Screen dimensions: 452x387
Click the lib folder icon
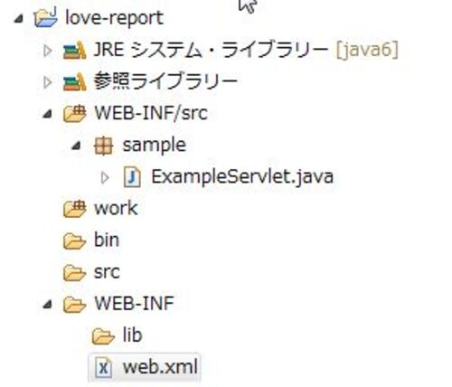[x=103, y=335]
